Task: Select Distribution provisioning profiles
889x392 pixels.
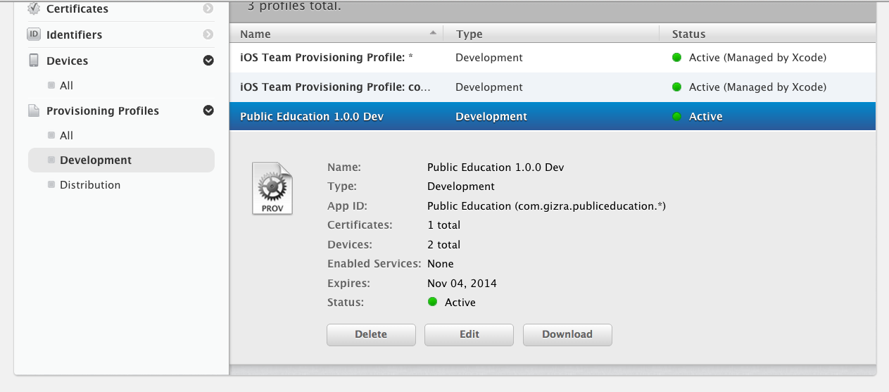Action: [x=90, y=185]
